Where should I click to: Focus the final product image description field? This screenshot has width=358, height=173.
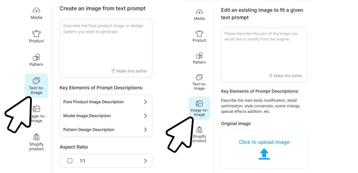(x=106, y=46)
